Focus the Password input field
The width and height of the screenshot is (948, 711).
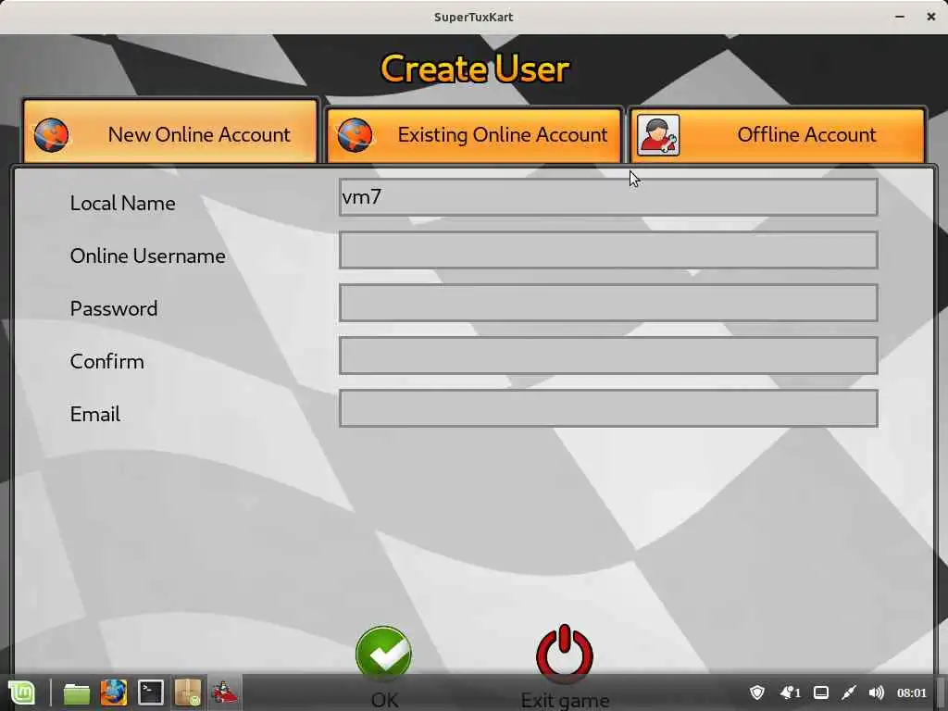[608, 303]
